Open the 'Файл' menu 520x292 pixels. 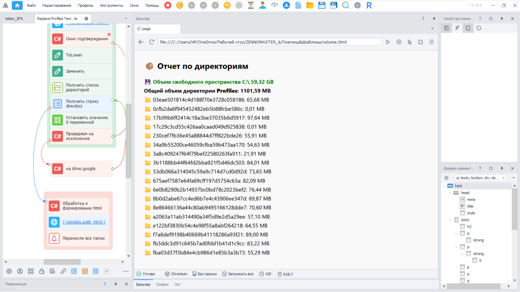coord(31,5)
